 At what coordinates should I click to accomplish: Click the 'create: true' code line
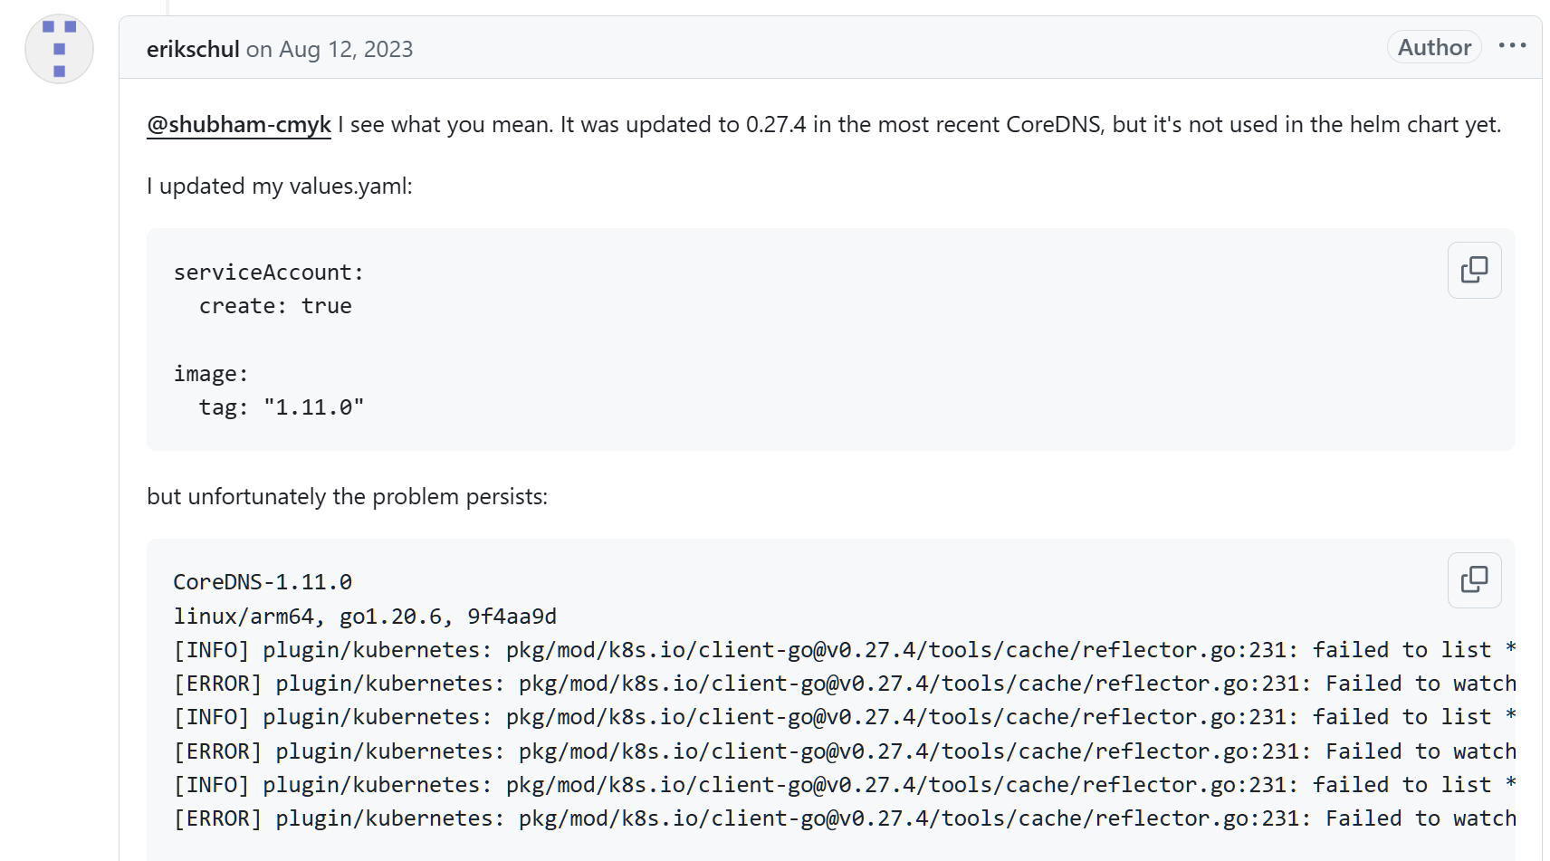click(x=275, y=306)
